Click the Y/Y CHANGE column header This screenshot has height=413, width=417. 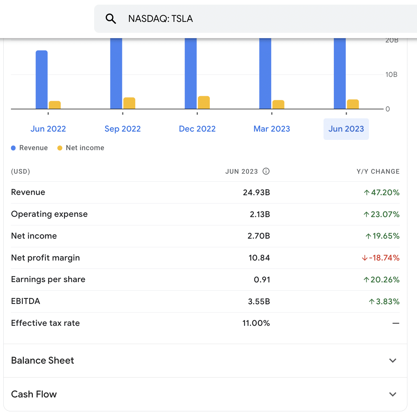(x=378, y=171)
